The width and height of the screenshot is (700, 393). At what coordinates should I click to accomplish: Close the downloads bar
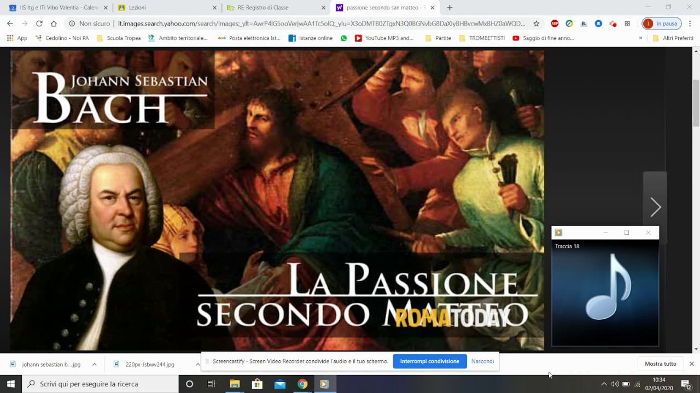pyautogui.click(x=691, y=364)
